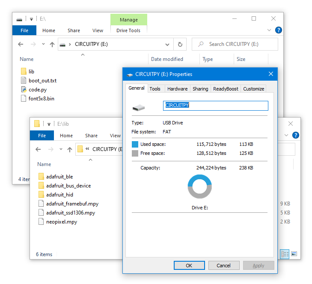Image resolution: width=312 pixels, height=284 pixels.
Task: Switch to Hardware tab in Properties
Action: click(x=177, y=89)
